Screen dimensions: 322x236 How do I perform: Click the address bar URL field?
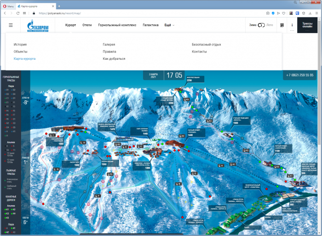(x=60, y=13)
